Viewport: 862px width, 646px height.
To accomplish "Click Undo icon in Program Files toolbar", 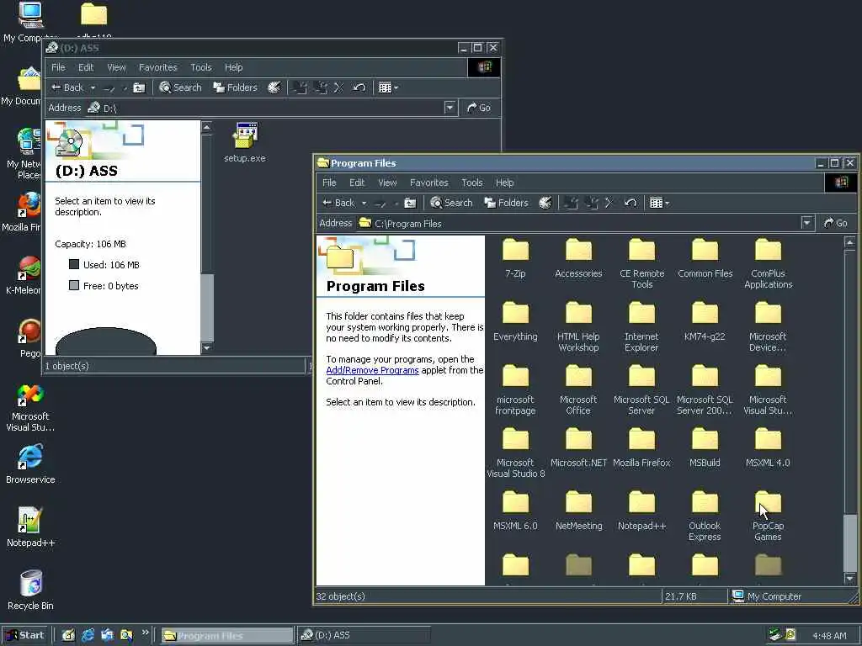I will coord(630,203).
